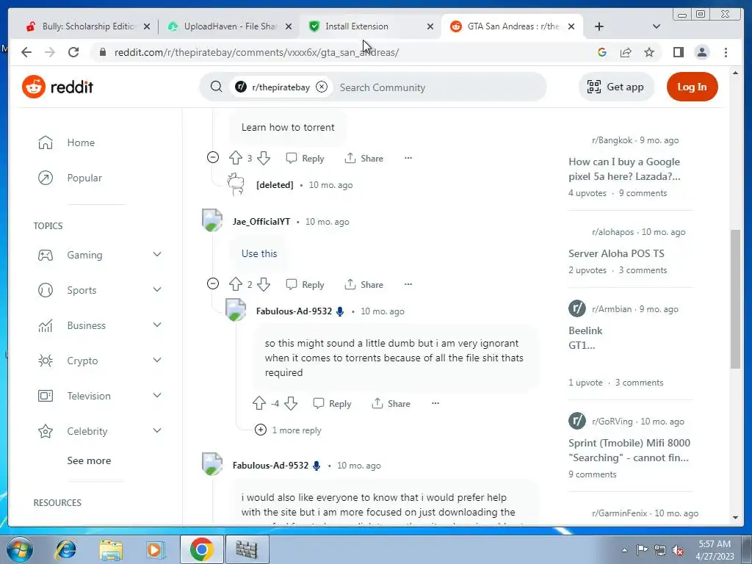
Task: Open r/Armbian community link
Action: coord(612,309)
